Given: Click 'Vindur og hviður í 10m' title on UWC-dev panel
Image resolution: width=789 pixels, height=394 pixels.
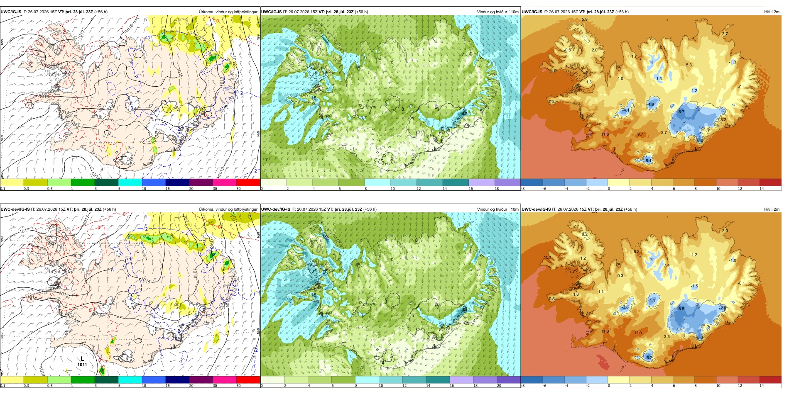Looking at the screenshot, I should pos(497,209).
